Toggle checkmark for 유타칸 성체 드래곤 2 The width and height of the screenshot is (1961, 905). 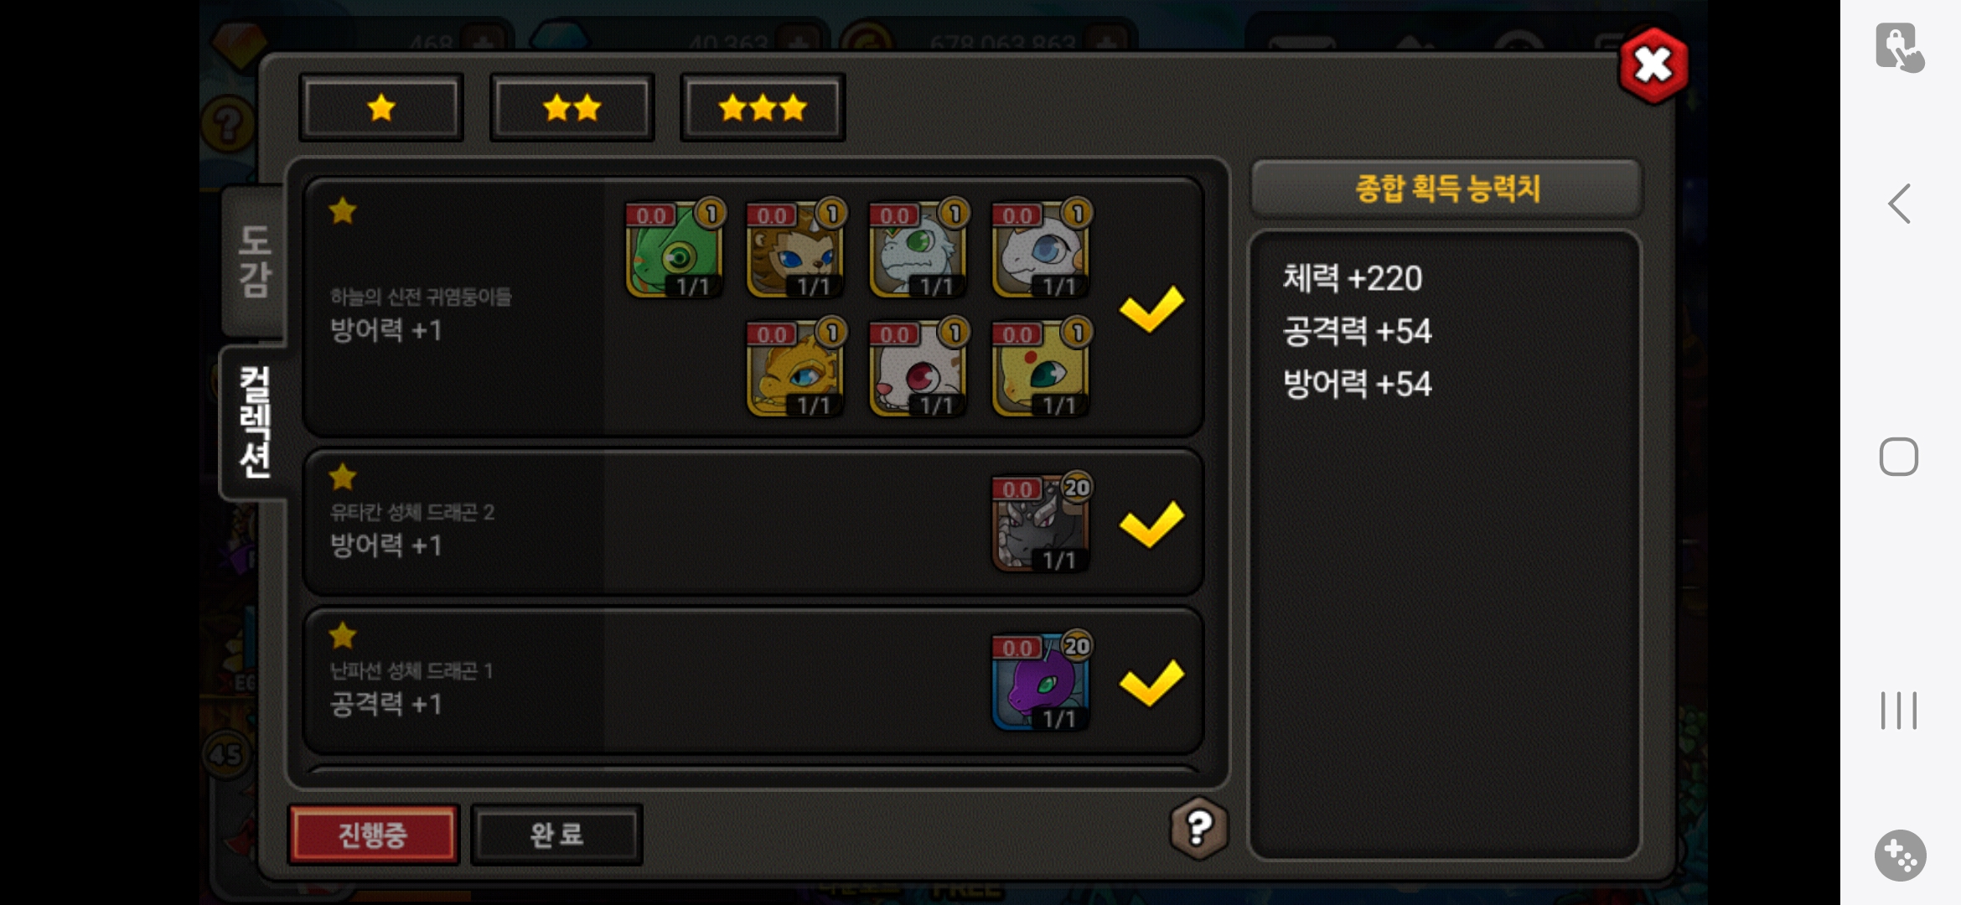coord(1151,524)
